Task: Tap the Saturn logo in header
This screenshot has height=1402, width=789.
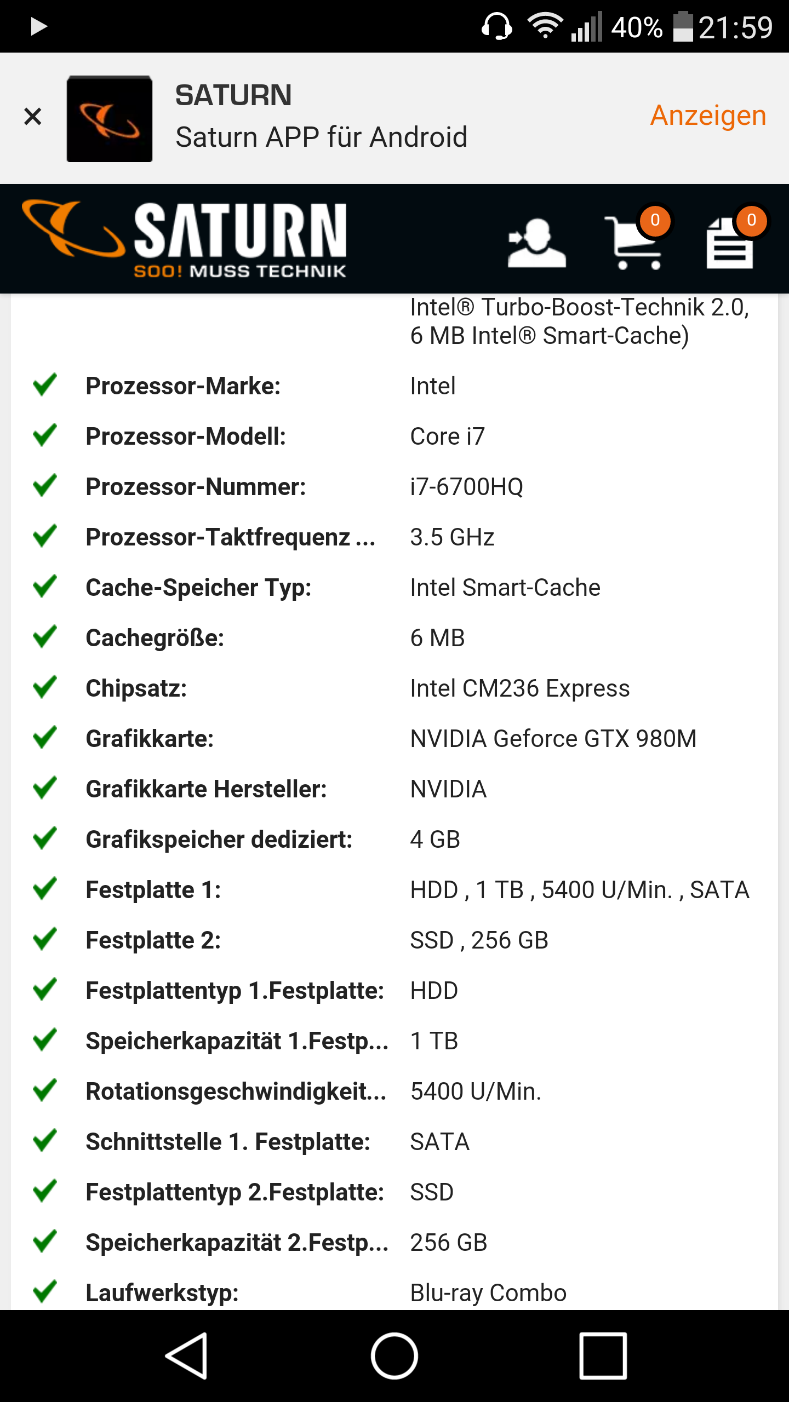Action: [185, 238]
